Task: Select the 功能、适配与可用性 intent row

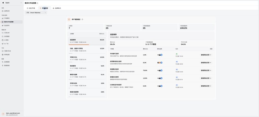Action: pyautogui.click(x=87, y=50)
